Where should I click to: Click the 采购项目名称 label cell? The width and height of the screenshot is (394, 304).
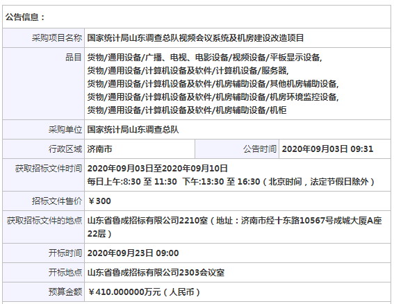[44, 38]
